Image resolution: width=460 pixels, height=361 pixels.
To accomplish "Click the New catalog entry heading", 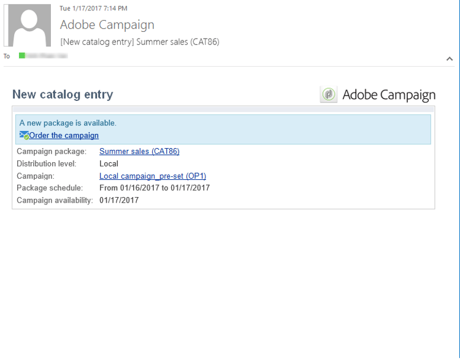I will 63,94.
